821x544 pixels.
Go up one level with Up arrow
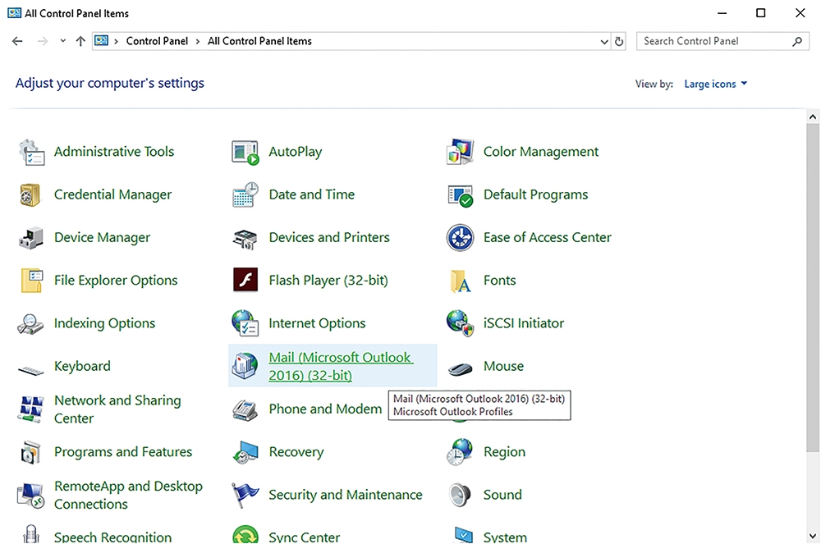click(x=80, y=41)
